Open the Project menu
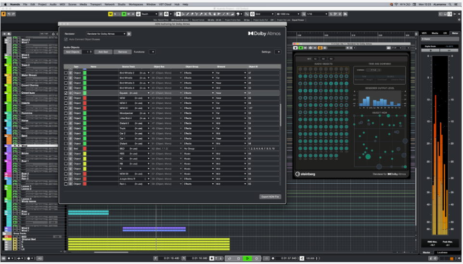 (x=42, y=4)
